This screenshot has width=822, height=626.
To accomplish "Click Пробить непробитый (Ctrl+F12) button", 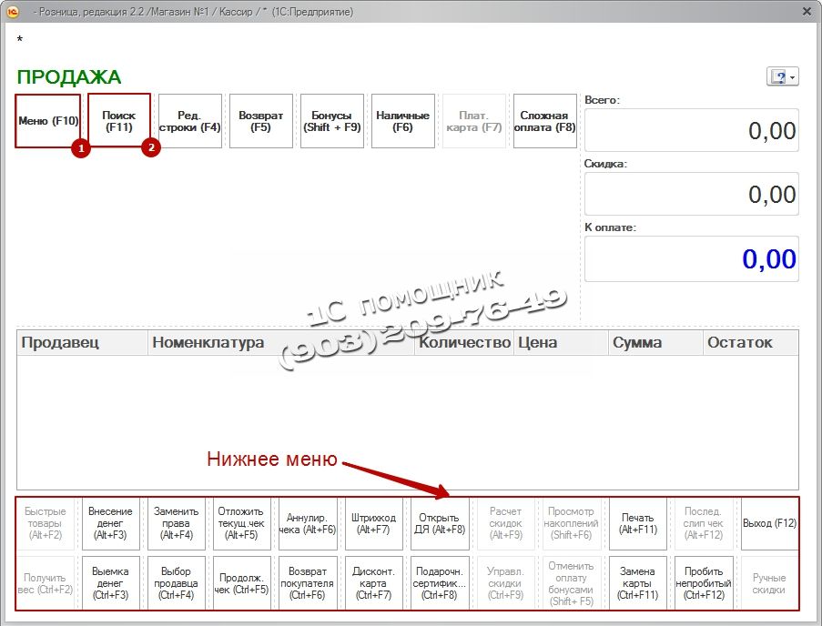I will 704,583.
